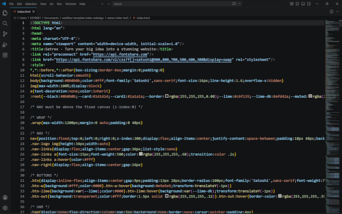The image size is (342, 214).
Task: Expand the KSTREET breadcrumb segment
Action: pos(35,18)
